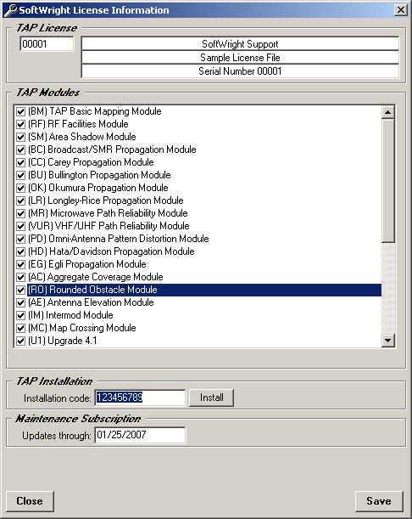The height and width of the screenshot is (519, 412).
Task: Click the Save button
Action: [x=379, y=501]
